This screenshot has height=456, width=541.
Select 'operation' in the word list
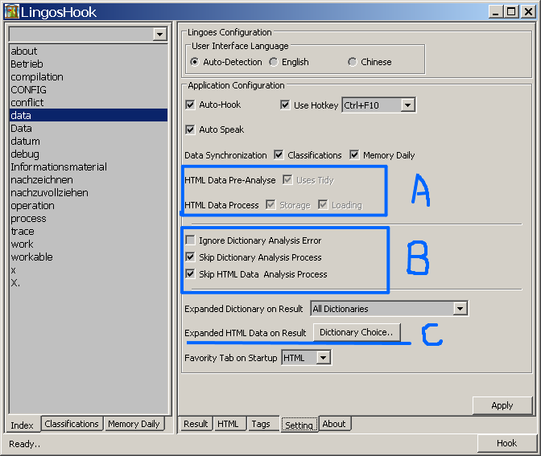(x=89, y=205)
